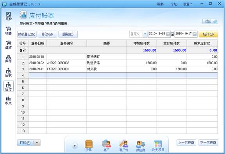
Task: Open the 货品 goods icon in bottom bar
Action: coord(89,145)
